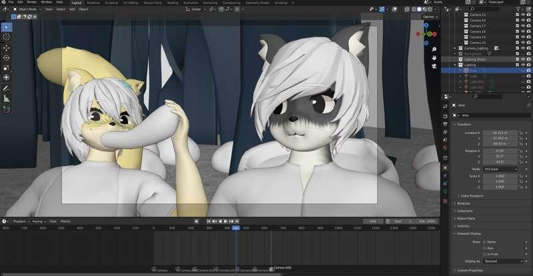Click the Location X value field
533x276 pixels.
point(500,133)
